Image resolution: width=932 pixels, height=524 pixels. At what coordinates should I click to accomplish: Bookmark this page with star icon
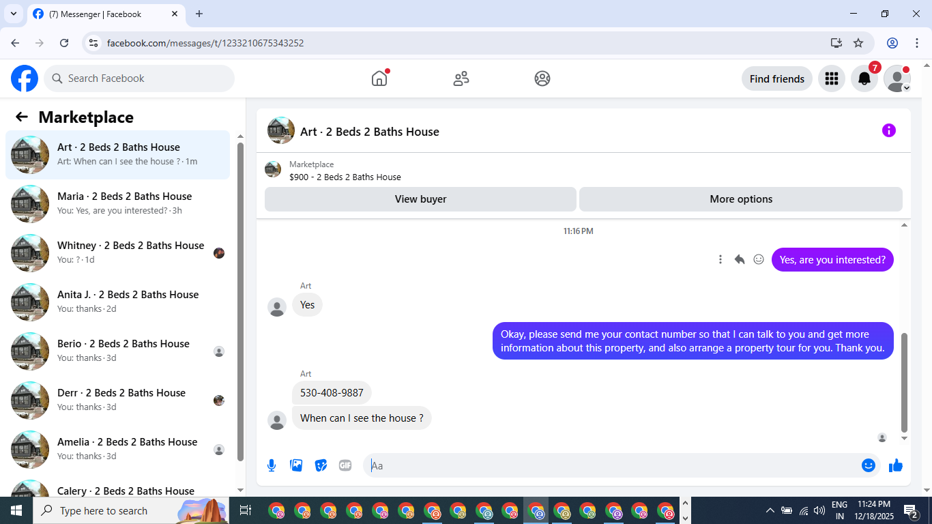[858, 43]
